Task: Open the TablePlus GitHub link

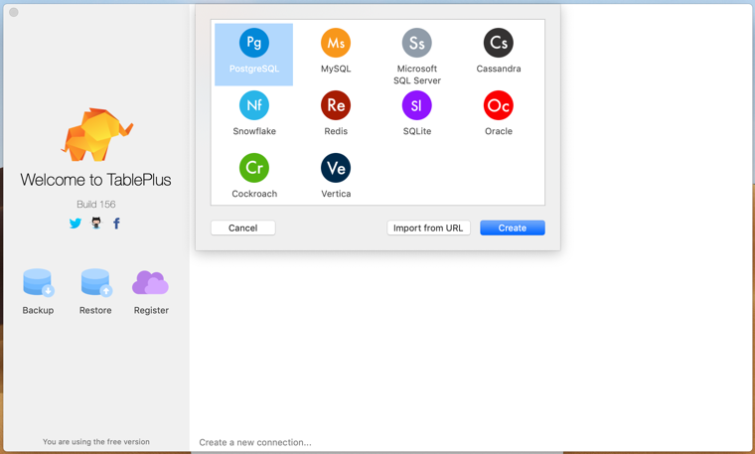Action: [x=96, y=224]
